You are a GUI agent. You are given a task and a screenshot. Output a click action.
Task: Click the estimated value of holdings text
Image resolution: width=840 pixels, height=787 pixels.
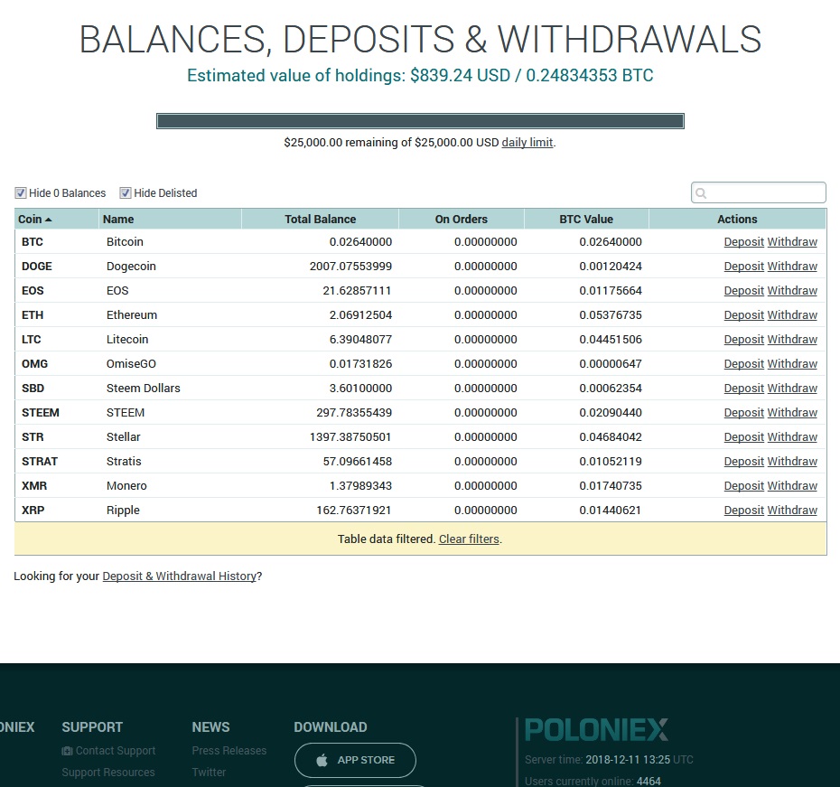[420, 76]
